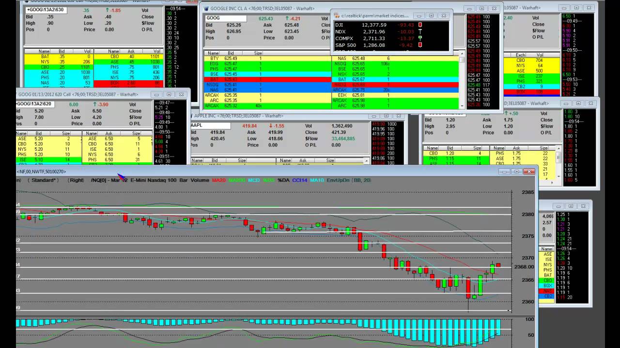Select the EDX 625.81 ask row
This screenshot has width=620, height=348.
[395, 95]
